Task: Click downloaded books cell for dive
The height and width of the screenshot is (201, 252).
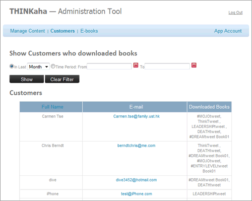Action: (x=209, y=182)
